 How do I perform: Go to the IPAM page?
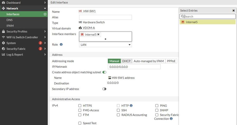(10, 26)
